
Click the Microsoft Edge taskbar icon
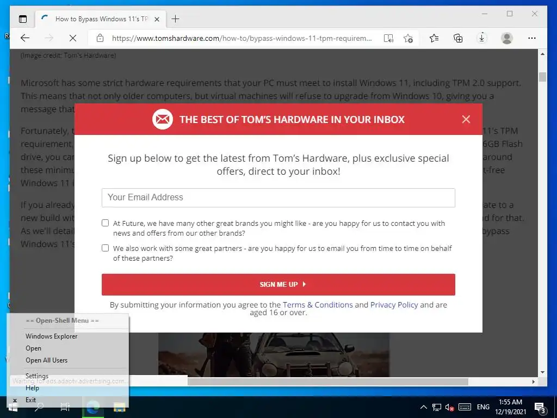92,407
